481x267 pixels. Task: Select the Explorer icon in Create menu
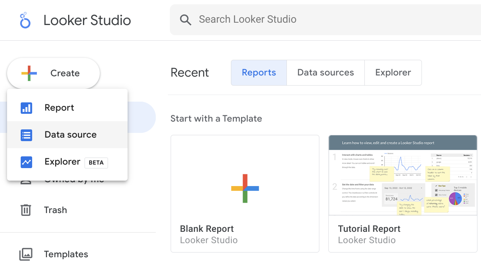[x=26, y=161]
